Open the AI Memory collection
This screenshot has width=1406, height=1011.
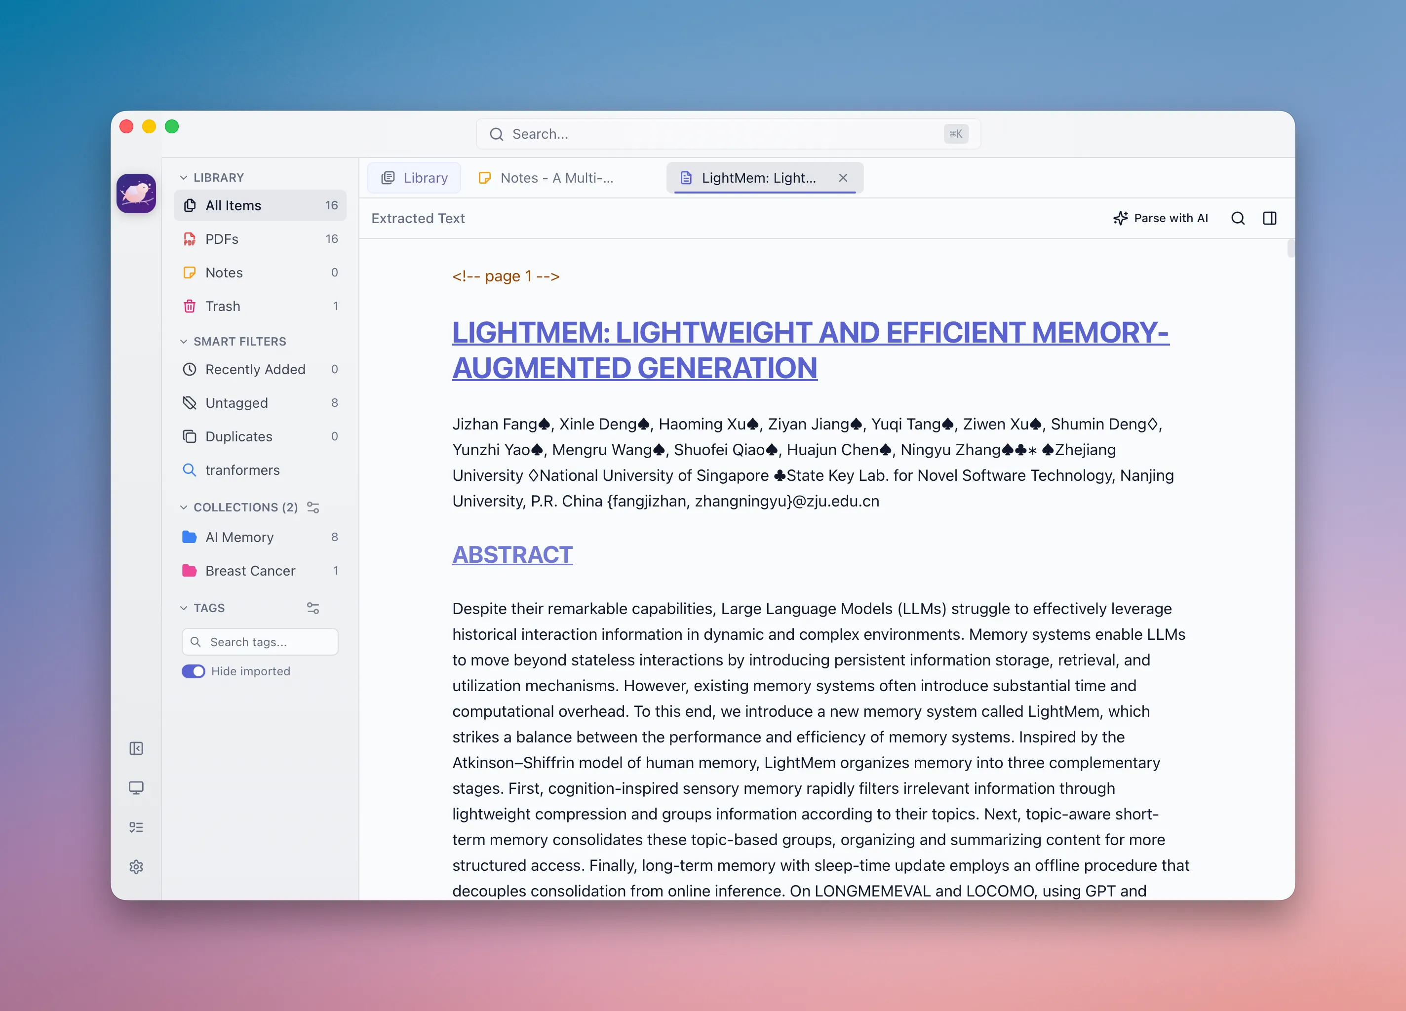[260, 537]
